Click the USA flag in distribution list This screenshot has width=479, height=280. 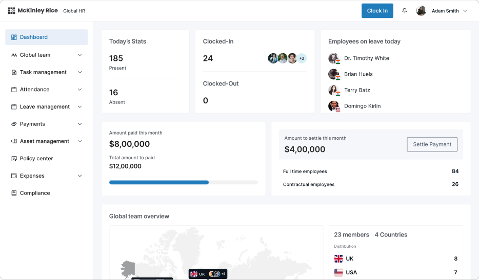pyautogui.click(x=338, y=272)
